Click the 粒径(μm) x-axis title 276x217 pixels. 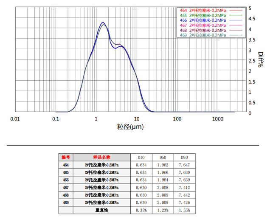click(x=131, y=127)
